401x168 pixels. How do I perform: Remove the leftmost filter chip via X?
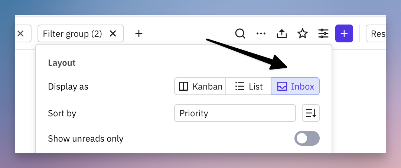tap(20, 33)
